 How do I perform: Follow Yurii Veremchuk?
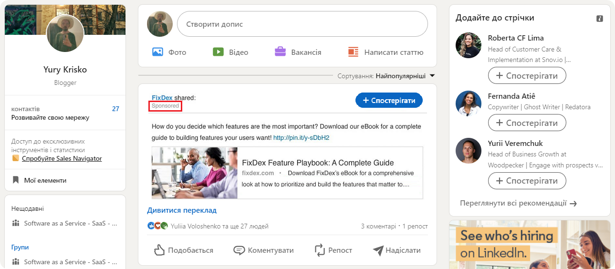[527, 181]
